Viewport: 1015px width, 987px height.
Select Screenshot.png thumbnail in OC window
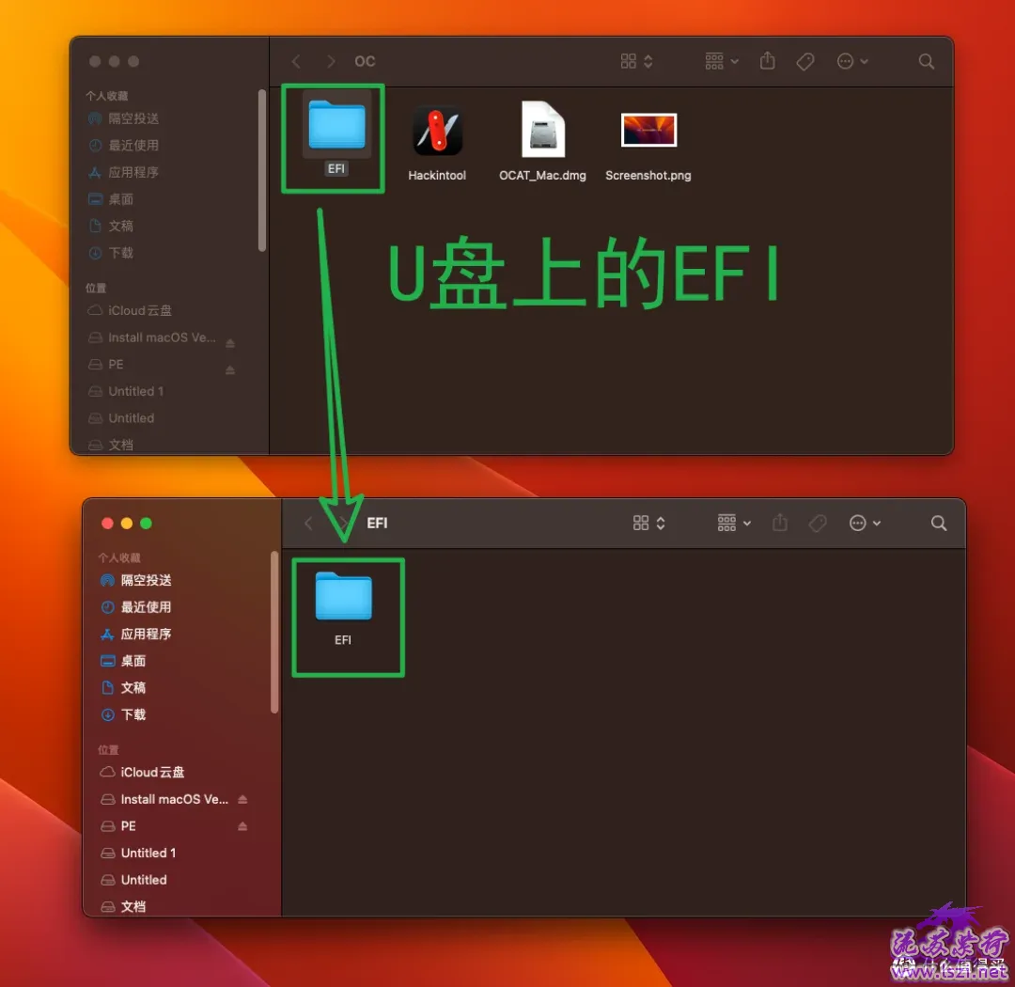pos(648,130)
